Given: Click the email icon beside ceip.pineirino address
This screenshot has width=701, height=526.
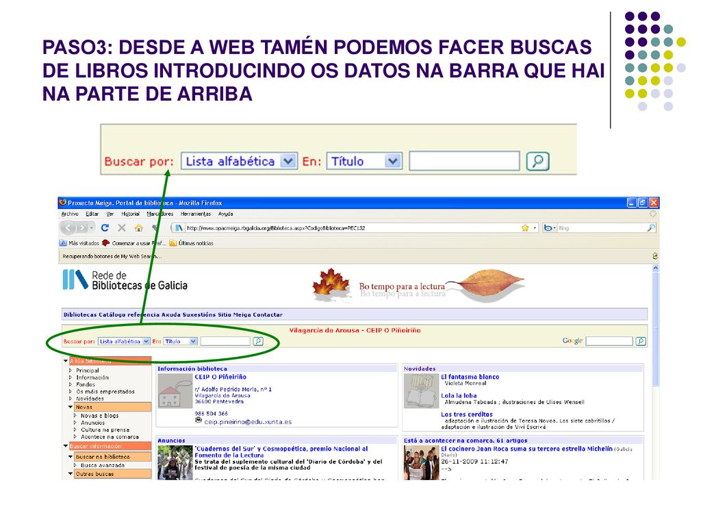Looking at the screenshot, I should pos(199,420).
